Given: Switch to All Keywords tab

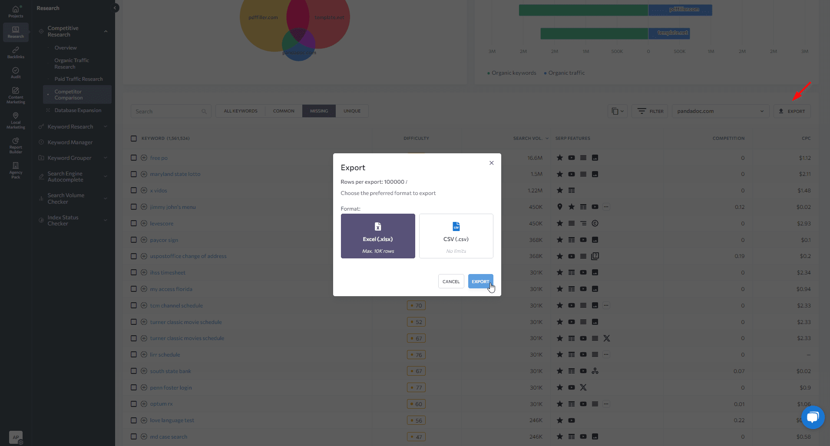Looking at the screenshot, I should (x=241, y=111).
